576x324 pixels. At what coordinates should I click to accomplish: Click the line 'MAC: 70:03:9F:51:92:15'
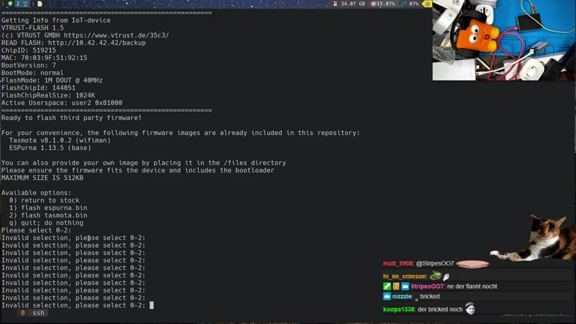[44, 58]
